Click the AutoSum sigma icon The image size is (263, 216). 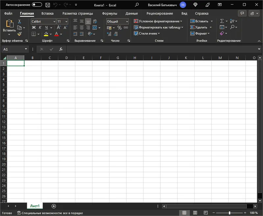[x=222, y=21]
